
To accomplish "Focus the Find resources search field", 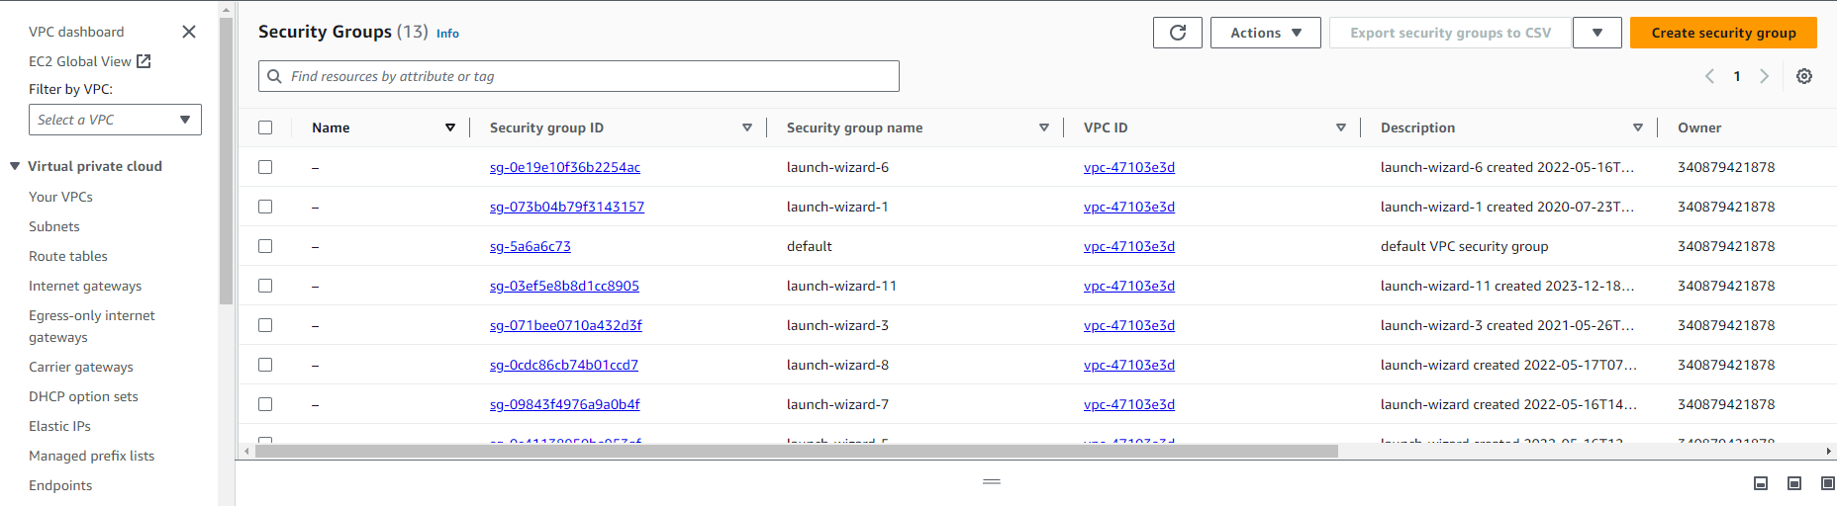I will [x=579, y=76].
